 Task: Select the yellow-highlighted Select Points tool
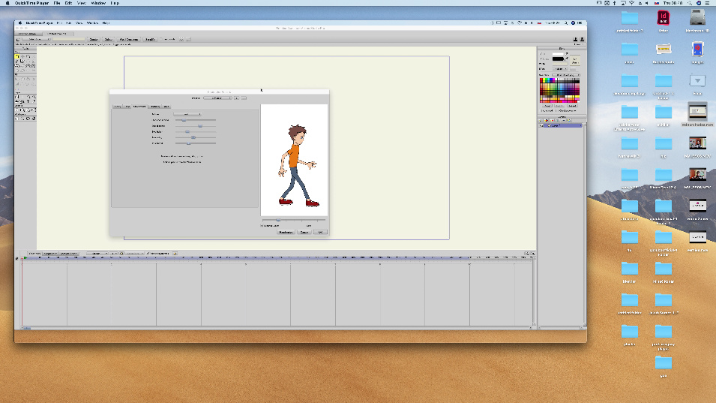(17, 56)
